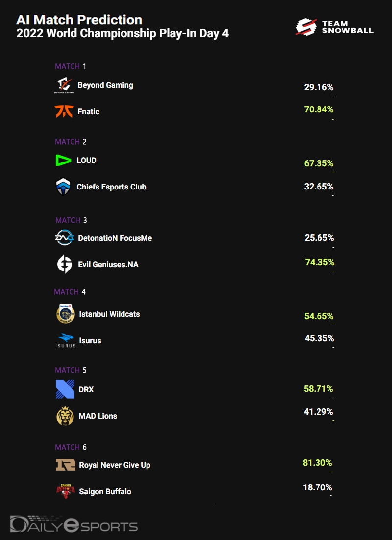Click the orange Fnatic logo

[x=64, y=112]
